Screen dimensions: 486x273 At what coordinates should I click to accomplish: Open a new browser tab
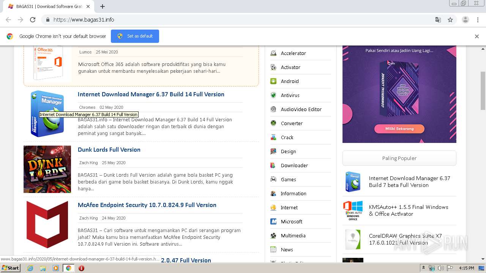coord(103,6)
